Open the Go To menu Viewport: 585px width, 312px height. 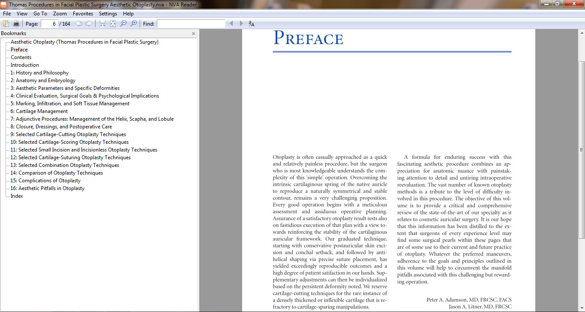point(40,14)
